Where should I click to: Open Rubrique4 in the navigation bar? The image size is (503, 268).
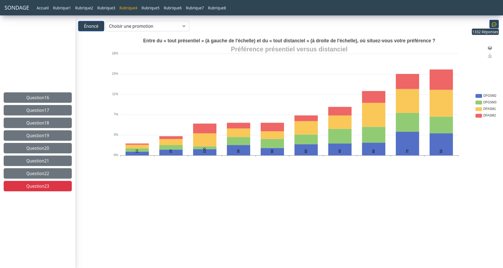[128, 8]
